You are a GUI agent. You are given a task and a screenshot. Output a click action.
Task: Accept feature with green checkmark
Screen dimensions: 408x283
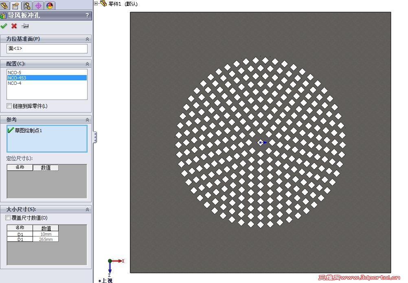point(4,26)
